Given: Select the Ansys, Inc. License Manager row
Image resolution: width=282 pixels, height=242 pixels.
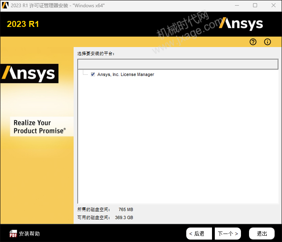Looking at the screenshot, I should pos(126,74).
